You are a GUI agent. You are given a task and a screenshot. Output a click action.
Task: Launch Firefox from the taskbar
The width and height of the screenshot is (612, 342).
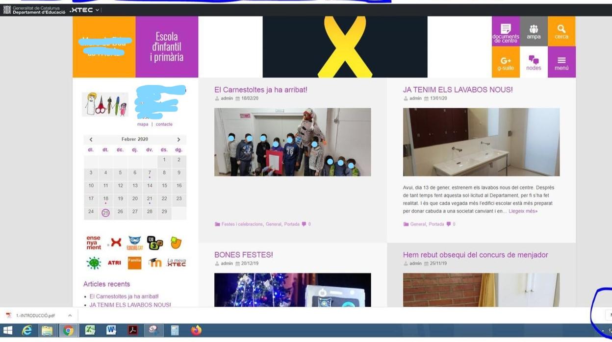[x=196, y=331]
